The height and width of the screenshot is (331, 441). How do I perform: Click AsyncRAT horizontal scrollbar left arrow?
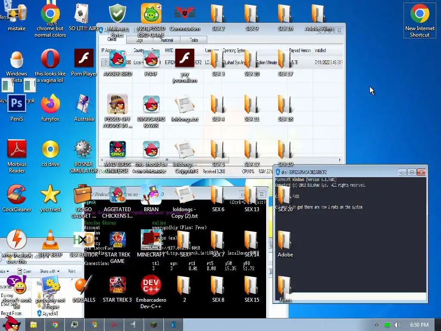click(102, 160)
